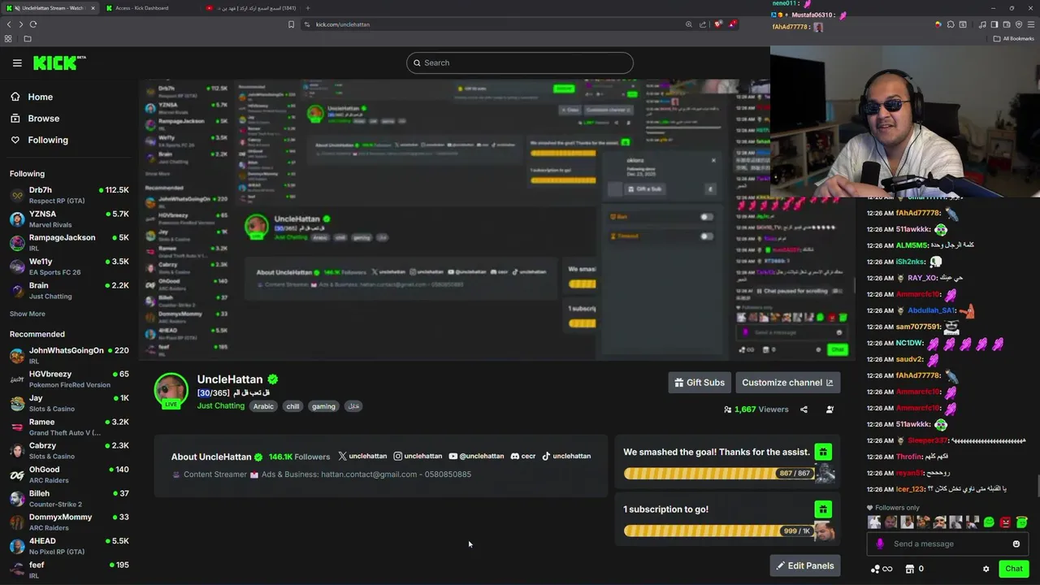Open recommended channel Billeh
Image resolution: width=1040 pixels, height=585 pixels.
click(x=69, y=499)
